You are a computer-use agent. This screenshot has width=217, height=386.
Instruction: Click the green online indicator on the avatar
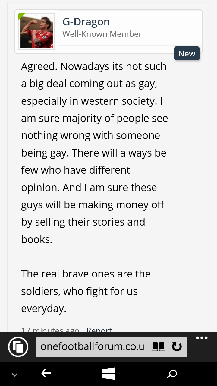point(21,16)
